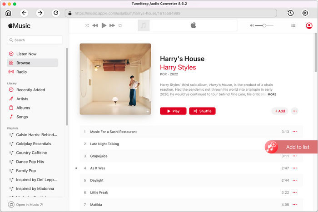
Task: Open the playing queue list icon
Action: point(293,25)
